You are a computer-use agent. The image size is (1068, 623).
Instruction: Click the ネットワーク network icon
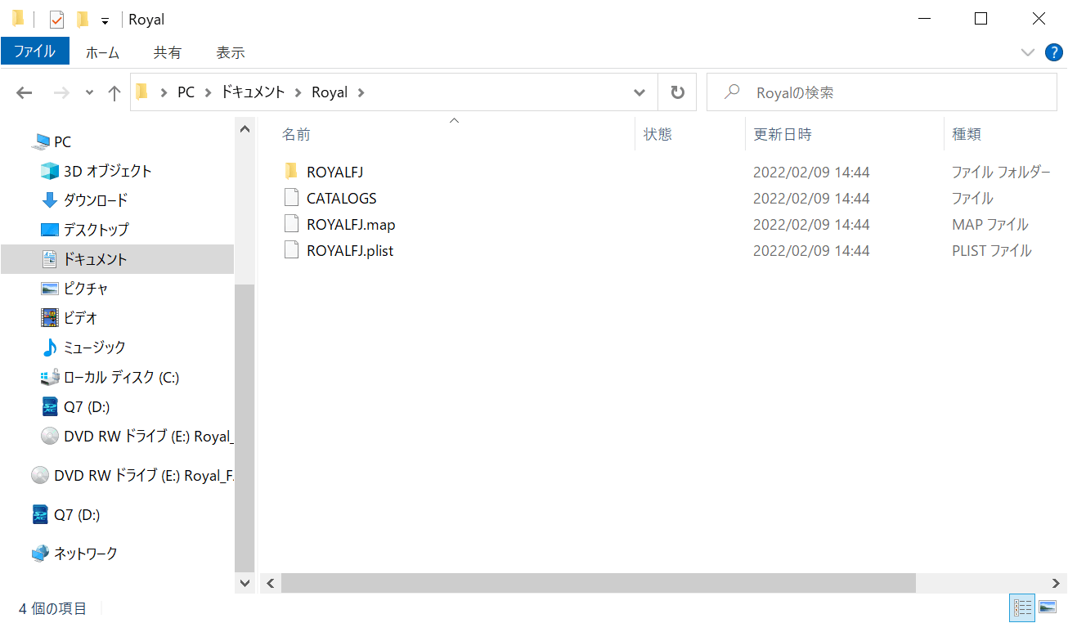40,554
